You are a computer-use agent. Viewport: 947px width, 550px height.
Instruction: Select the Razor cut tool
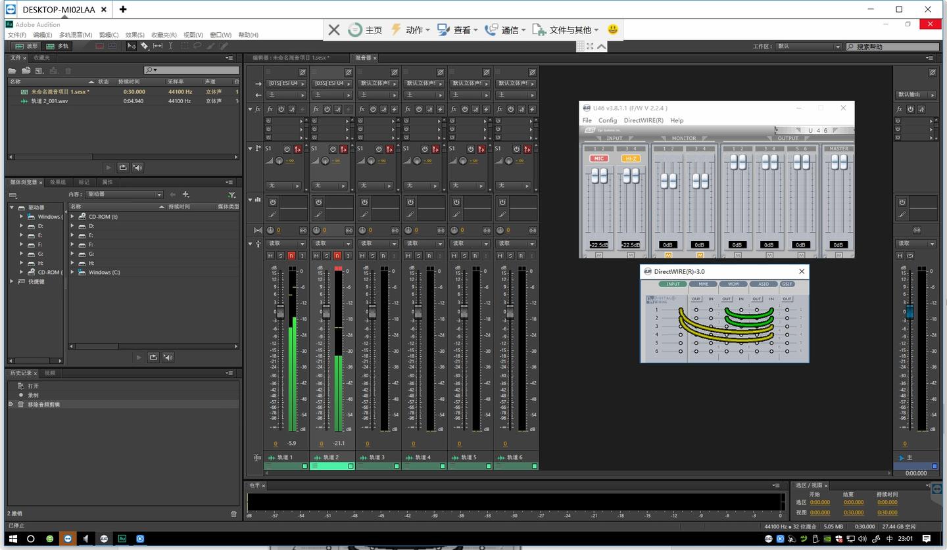(145, 46)
